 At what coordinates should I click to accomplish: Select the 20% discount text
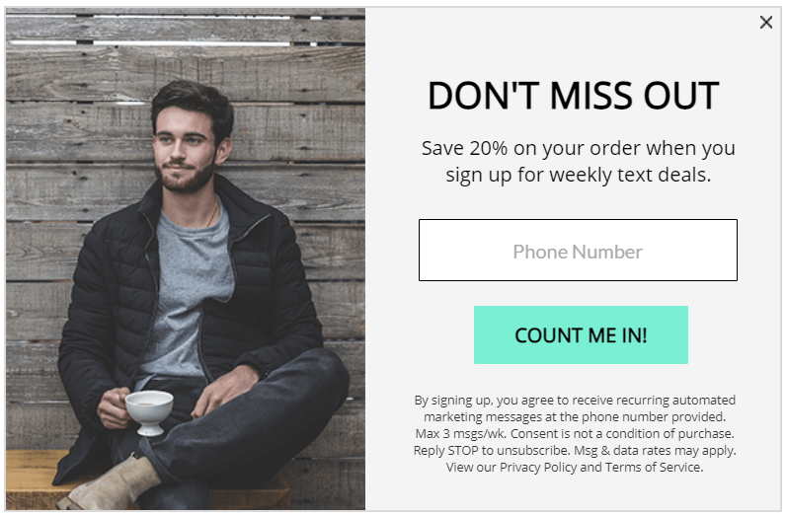pos(489,148)
